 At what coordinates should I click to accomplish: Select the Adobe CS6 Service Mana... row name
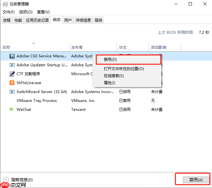coord(42,56)
